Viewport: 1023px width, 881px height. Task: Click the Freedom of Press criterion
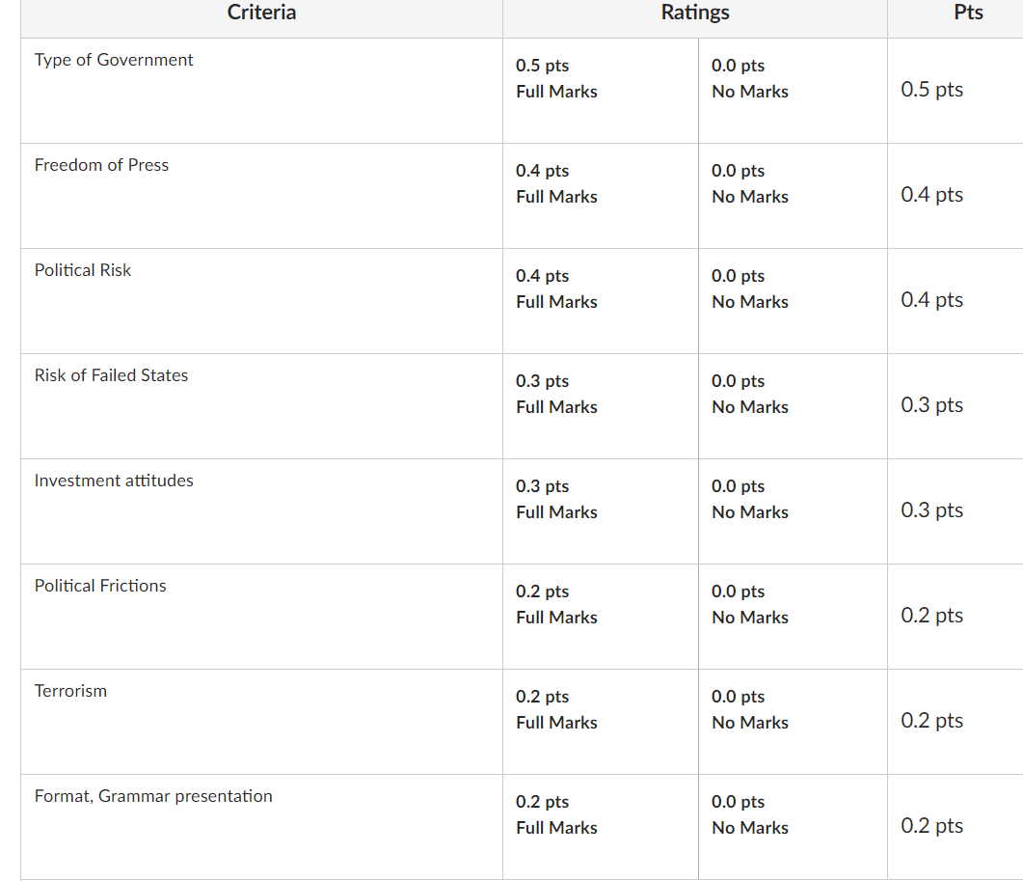click(101, 165)
